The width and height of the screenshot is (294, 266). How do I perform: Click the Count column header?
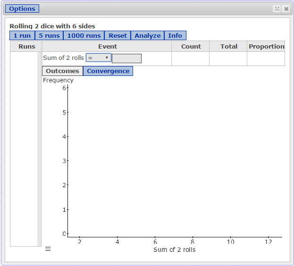tap(191, 46)
